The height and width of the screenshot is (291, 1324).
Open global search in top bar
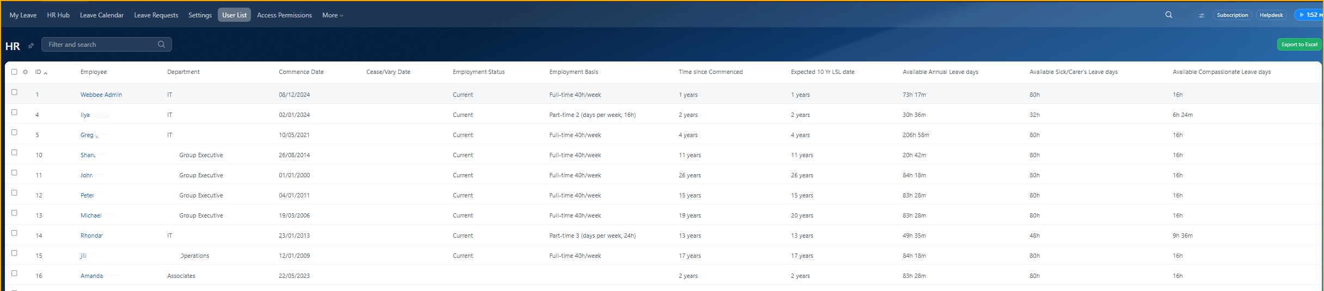pos(1168,15)
